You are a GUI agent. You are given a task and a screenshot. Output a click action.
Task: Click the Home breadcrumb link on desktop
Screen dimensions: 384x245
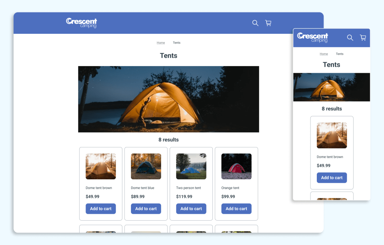tap(161, 43)
